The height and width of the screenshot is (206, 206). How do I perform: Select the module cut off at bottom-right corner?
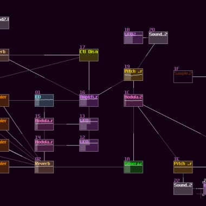tap(204, 189)
